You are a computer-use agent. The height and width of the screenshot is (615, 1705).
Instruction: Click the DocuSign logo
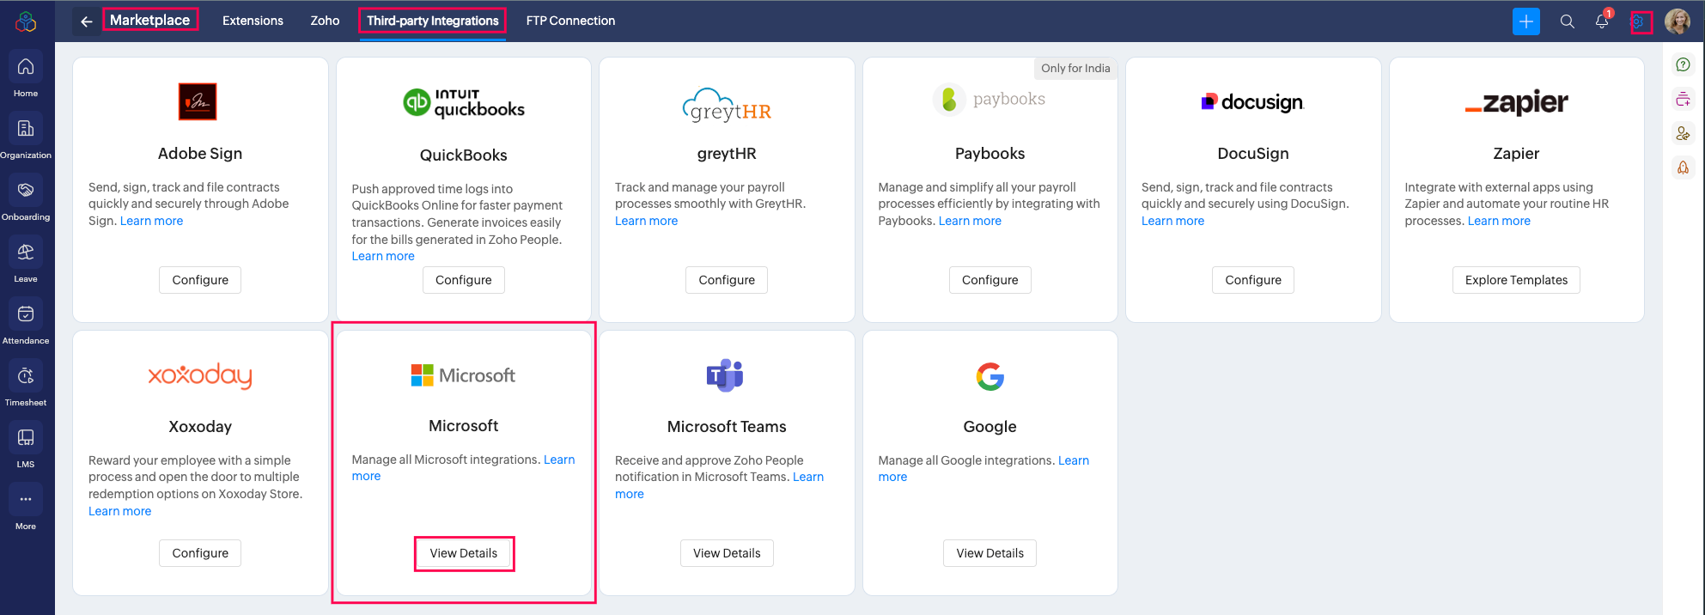1253,102
